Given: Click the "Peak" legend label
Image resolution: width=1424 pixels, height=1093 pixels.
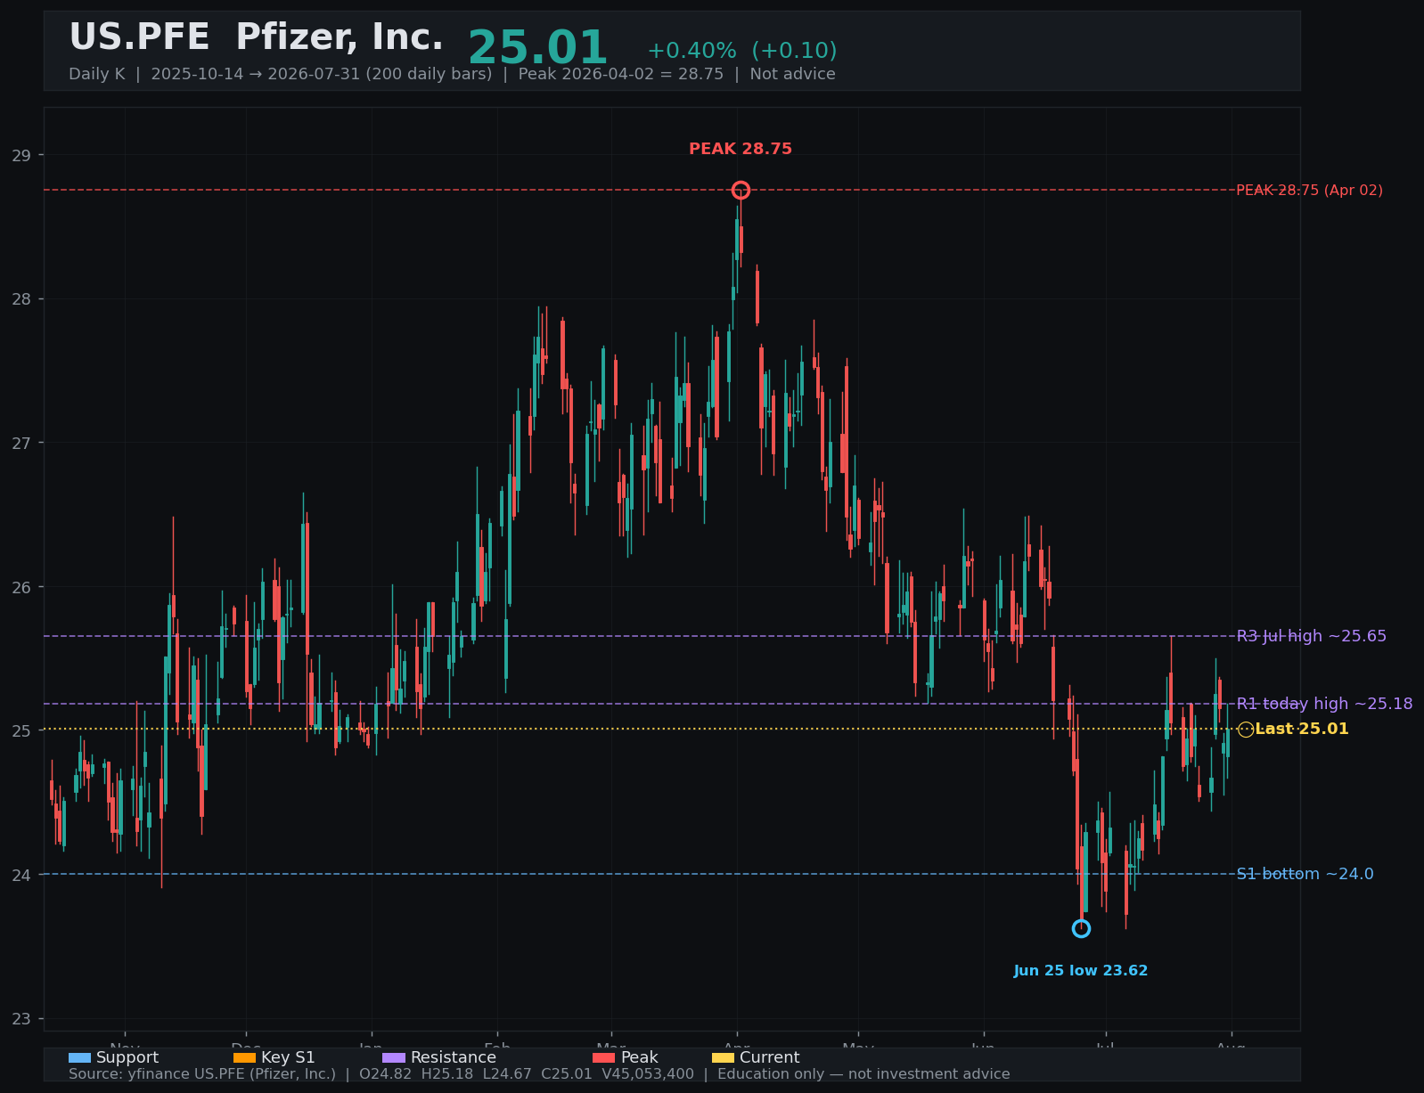Looking at the screenshot, I should coord(639,1057).
